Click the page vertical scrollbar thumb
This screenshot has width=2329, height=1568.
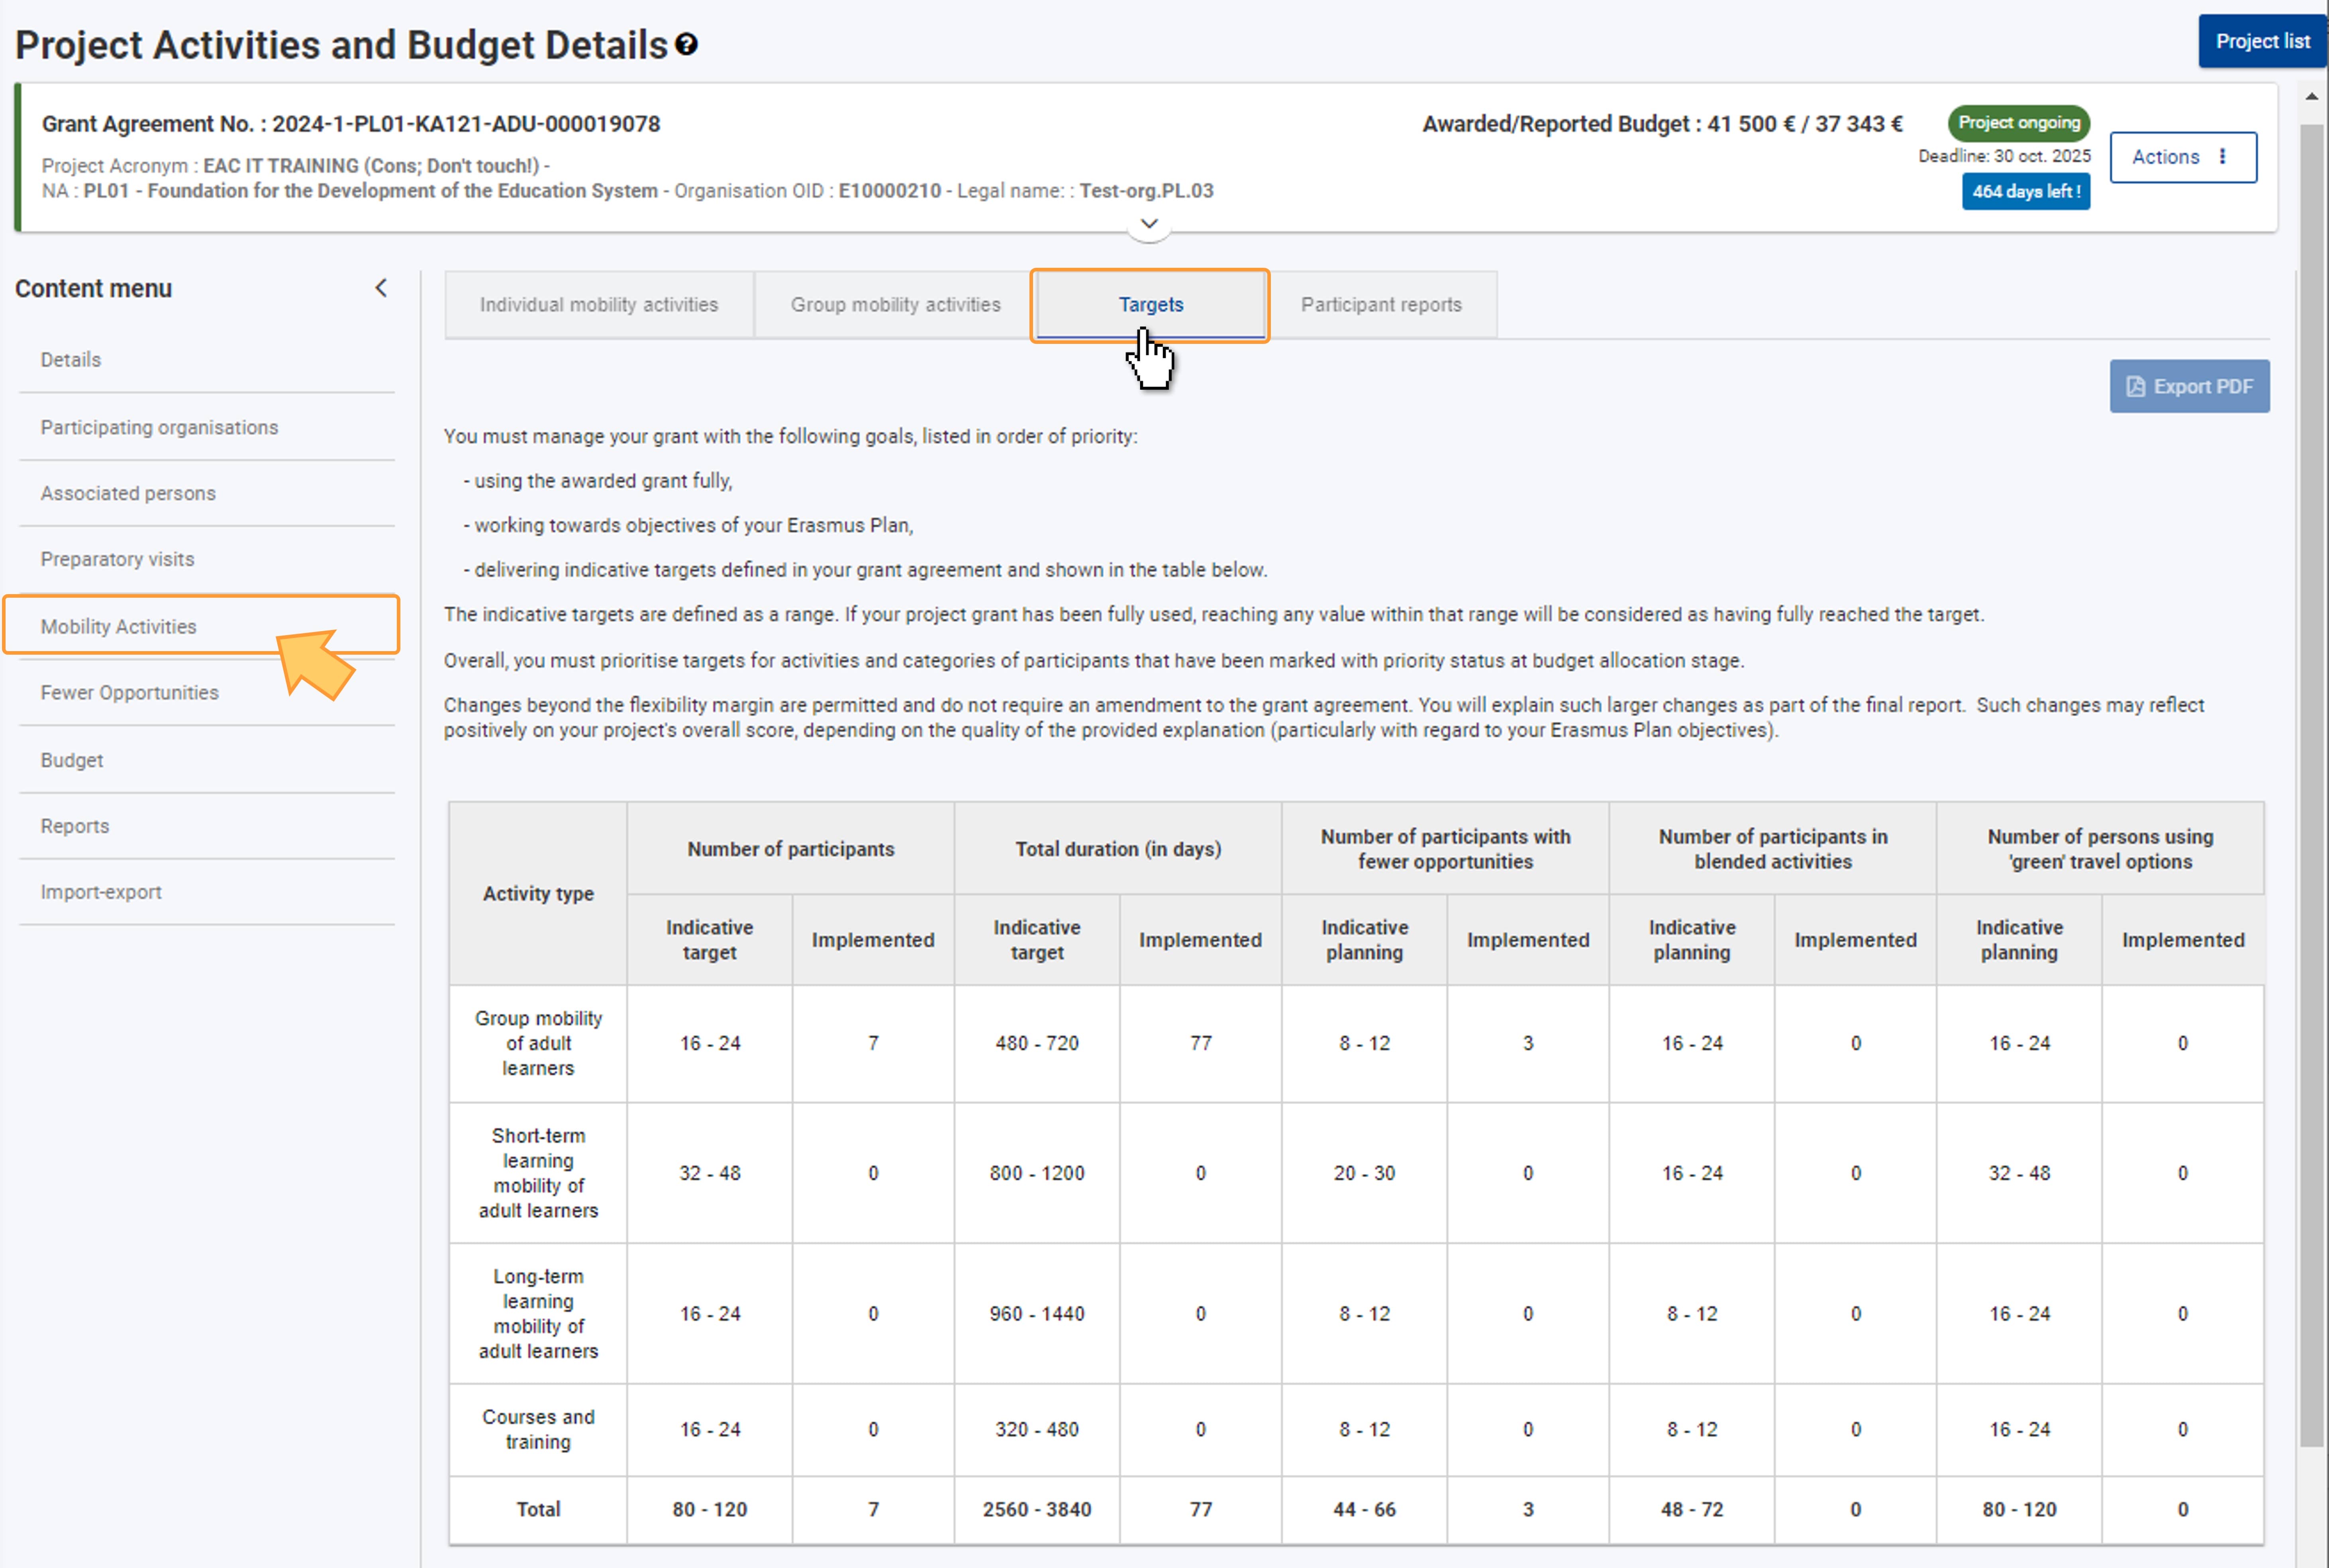coord(2311,785)
